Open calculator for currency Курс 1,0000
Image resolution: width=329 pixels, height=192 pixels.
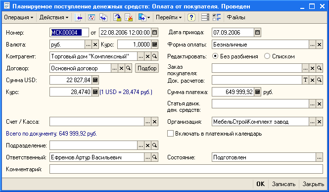click(155, 45)
